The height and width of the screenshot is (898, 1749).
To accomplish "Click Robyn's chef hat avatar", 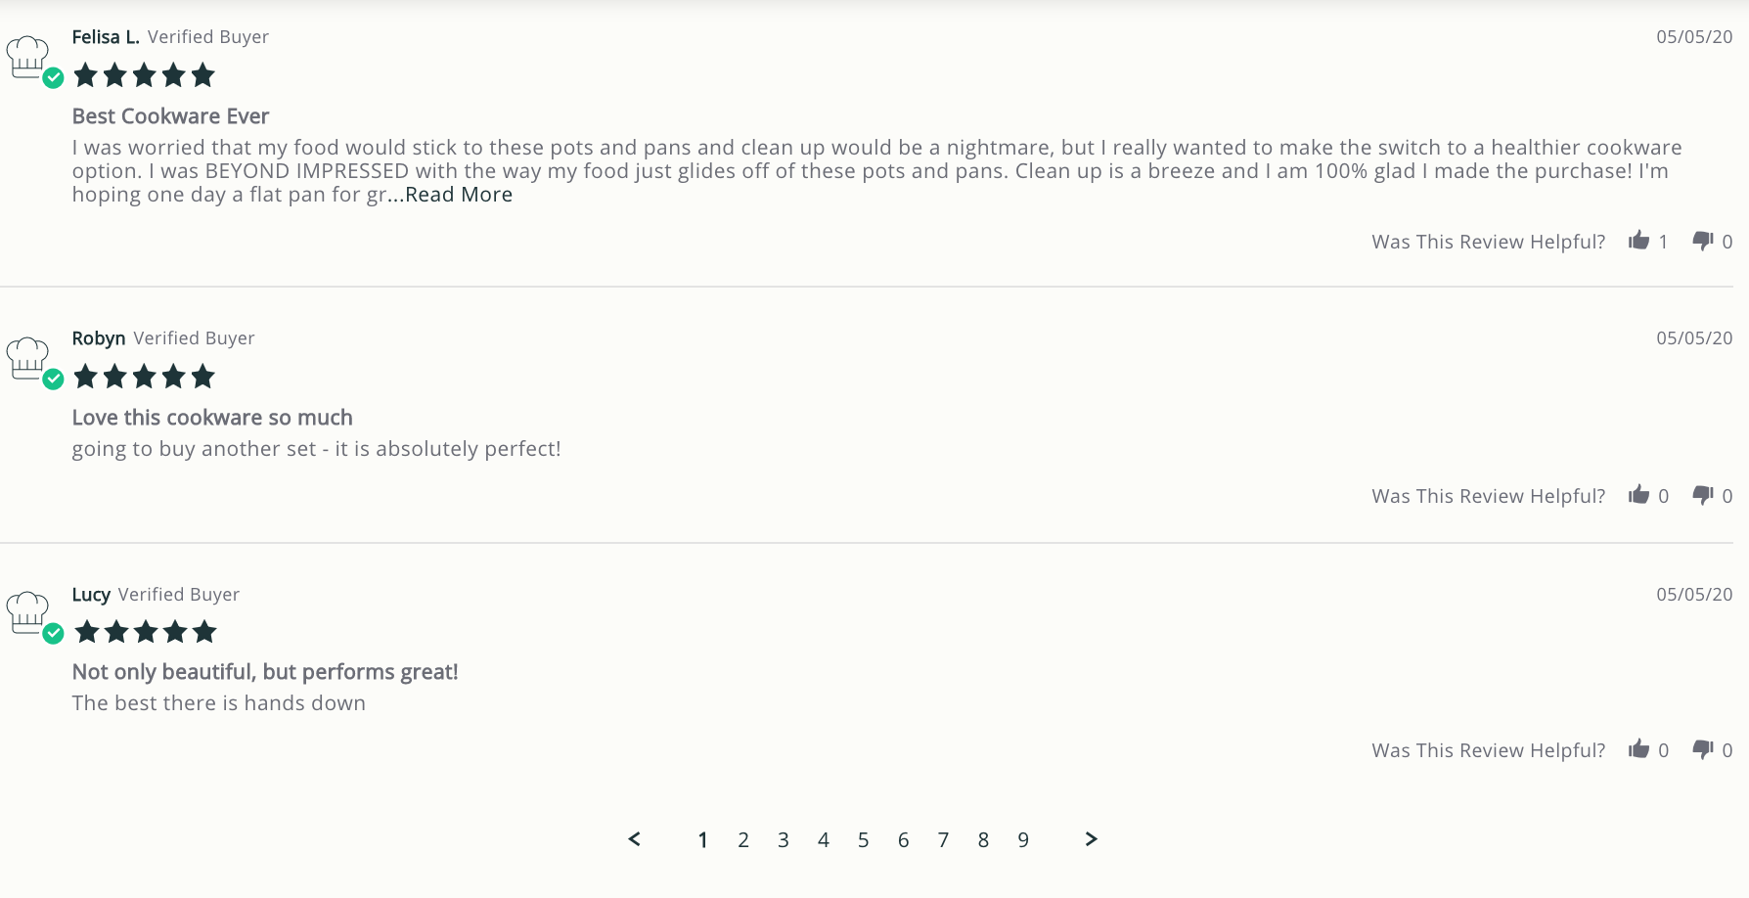I will coord(28,358).
